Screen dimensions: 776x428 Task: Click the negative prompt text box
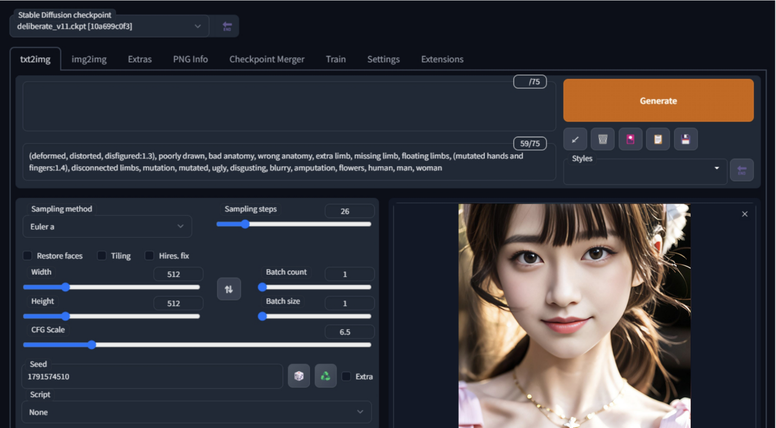click(289, 162)
